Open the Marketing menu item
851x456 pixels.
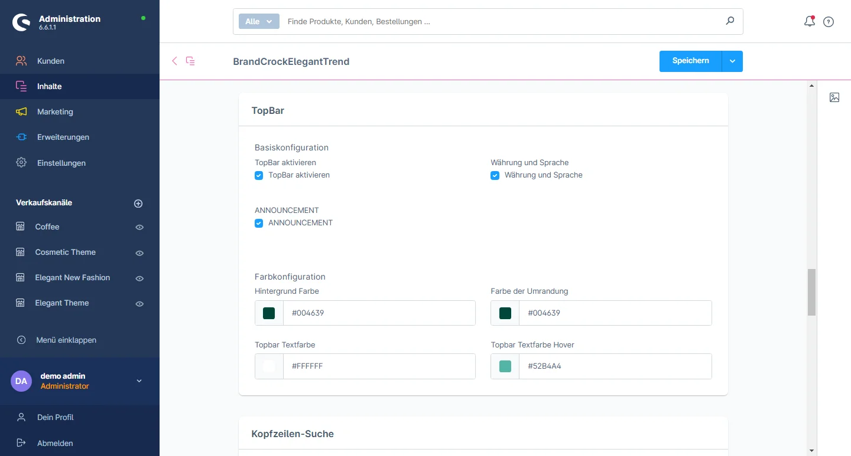pos(55,111)
